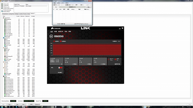Click the Stress local disks drive icon

pos(2,10)
